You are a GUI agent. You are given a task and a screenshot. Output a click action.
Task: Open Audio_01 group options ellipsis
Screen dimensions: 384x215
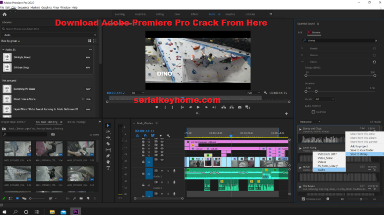point(91,50)
